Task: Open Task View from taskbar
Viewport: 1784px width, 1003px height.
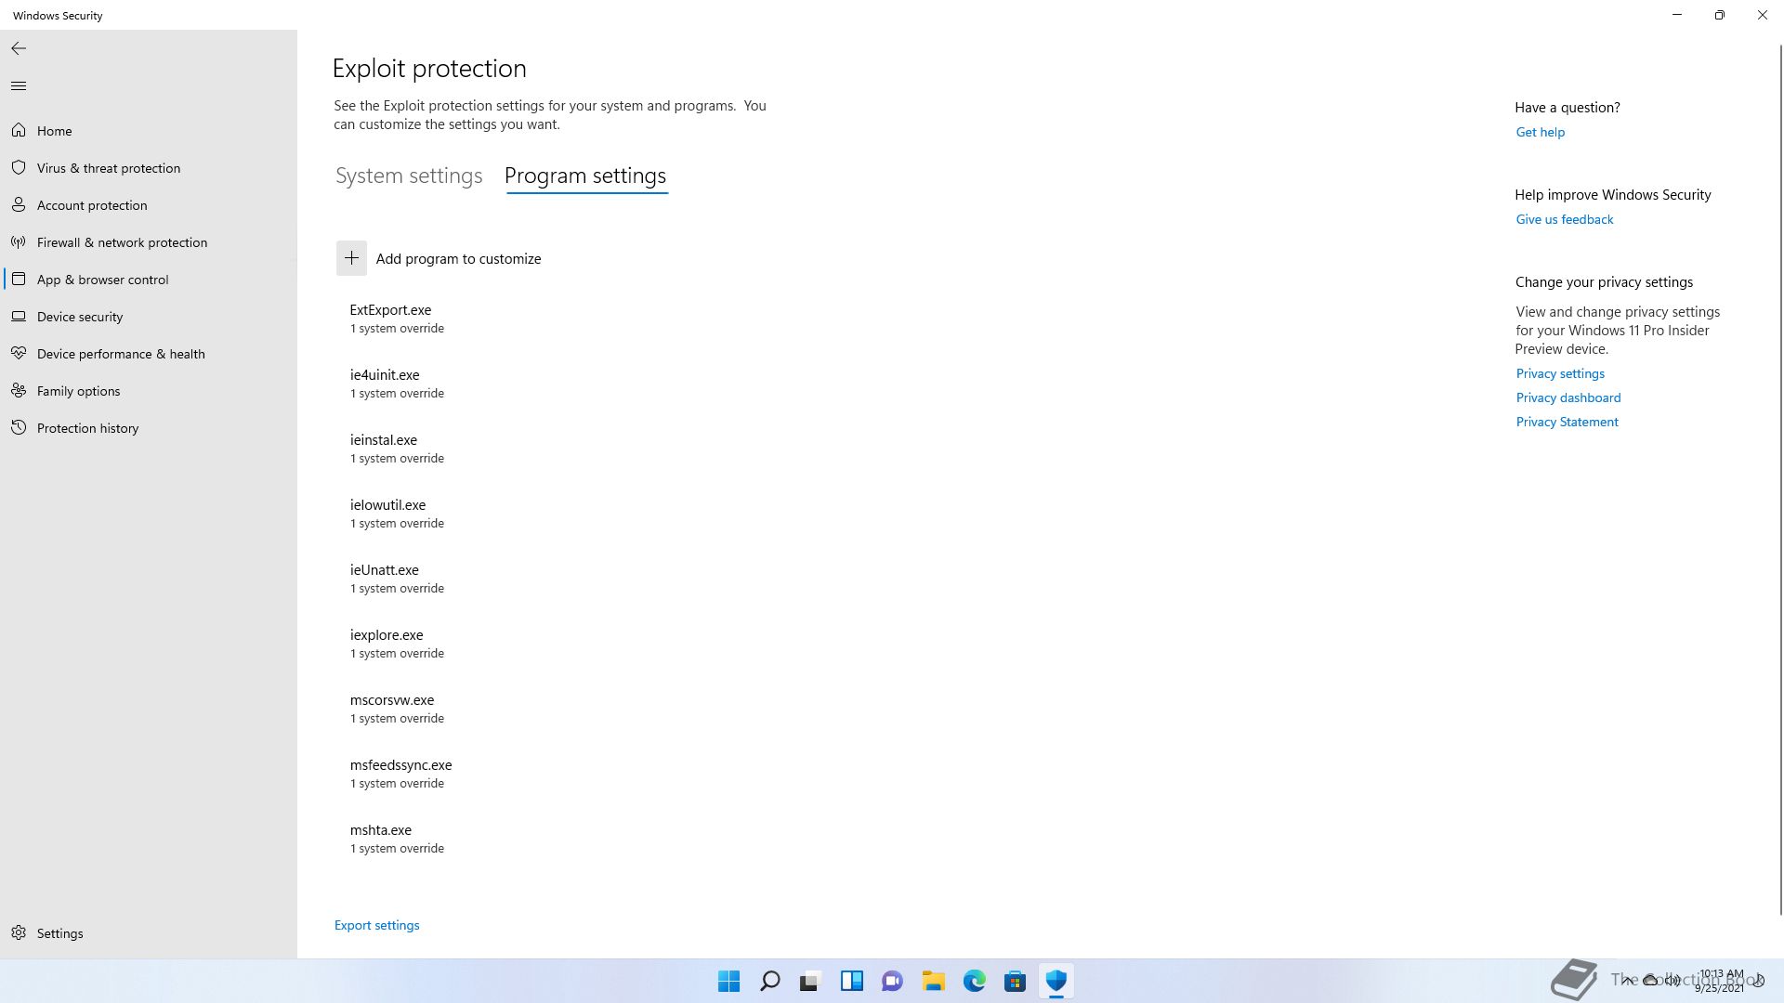Action: (x=810, y=981)
